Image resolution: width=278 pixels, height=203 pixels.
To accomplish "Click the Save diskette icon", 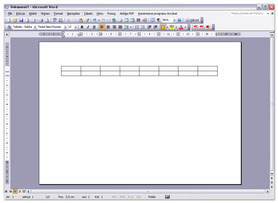I will click(21, 20).
